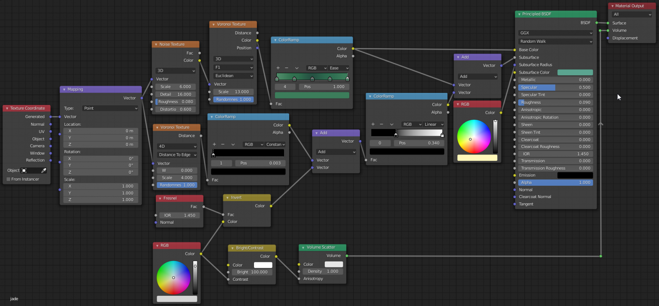Add a stop to the Linear ColorRamp
This screenshot has width=659, height=306.
(372, 124)
